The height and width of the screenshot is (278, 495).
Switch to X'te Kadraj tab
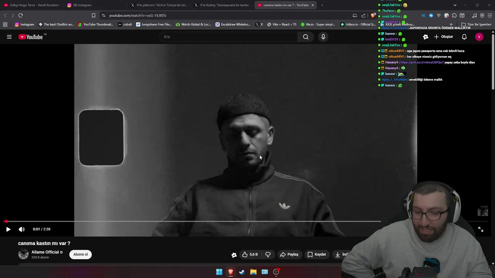[222, 5]
